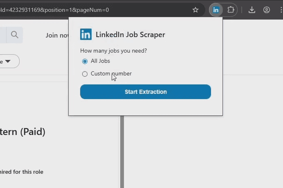Open the browser Extensions puzzle icon
The width and height of the screenshot is (283, 188).
[231, 10]
